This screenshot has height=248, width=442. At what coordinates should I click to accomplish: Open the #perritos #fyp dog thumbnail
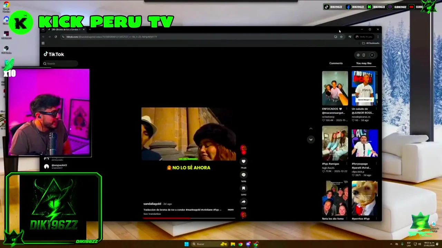click(365, 198)
